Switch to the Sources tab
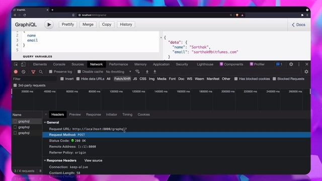Viewport: 322px width, 181px height. pyautogui.click(x=77, y=64)
